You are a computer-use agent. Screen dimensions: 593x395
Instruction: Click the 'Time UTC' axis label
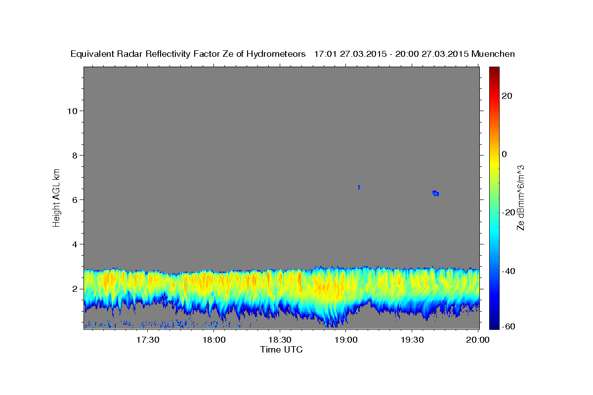coord(281,350)
